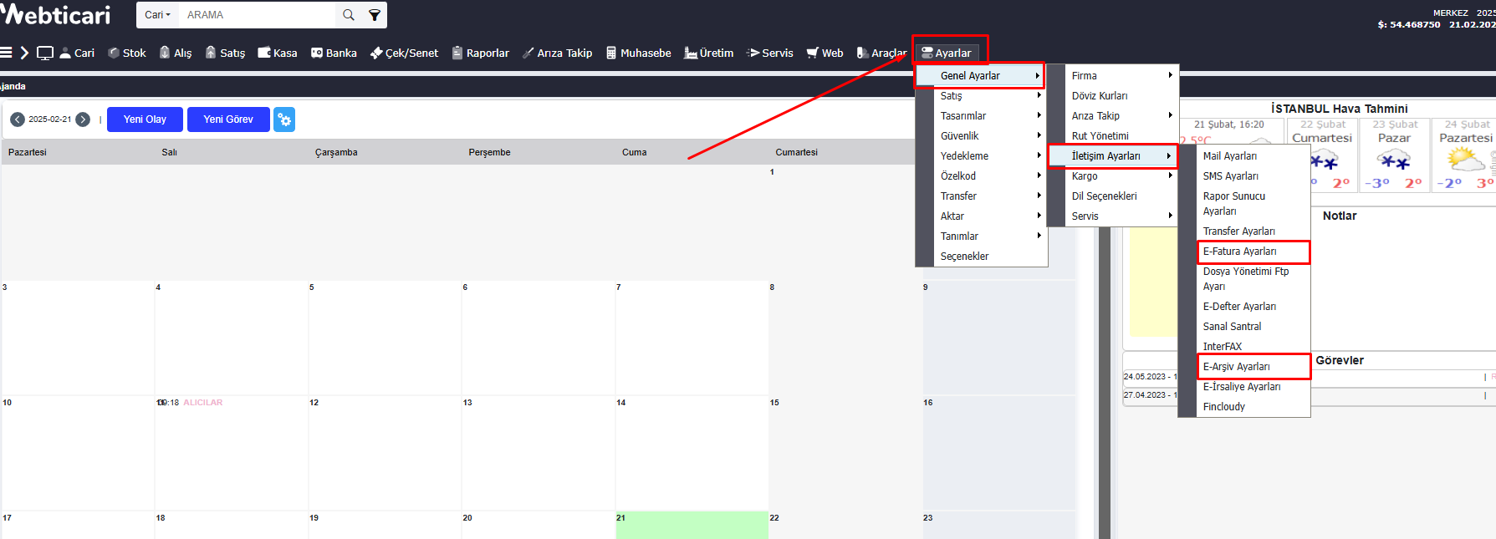1496x539 pixels.
Task: Open SMS Ayarları from submenu
Action: click(x=1231, y=176)
